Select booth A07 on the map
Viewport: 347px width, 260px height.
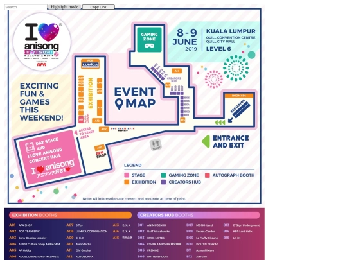pos(81,78)
